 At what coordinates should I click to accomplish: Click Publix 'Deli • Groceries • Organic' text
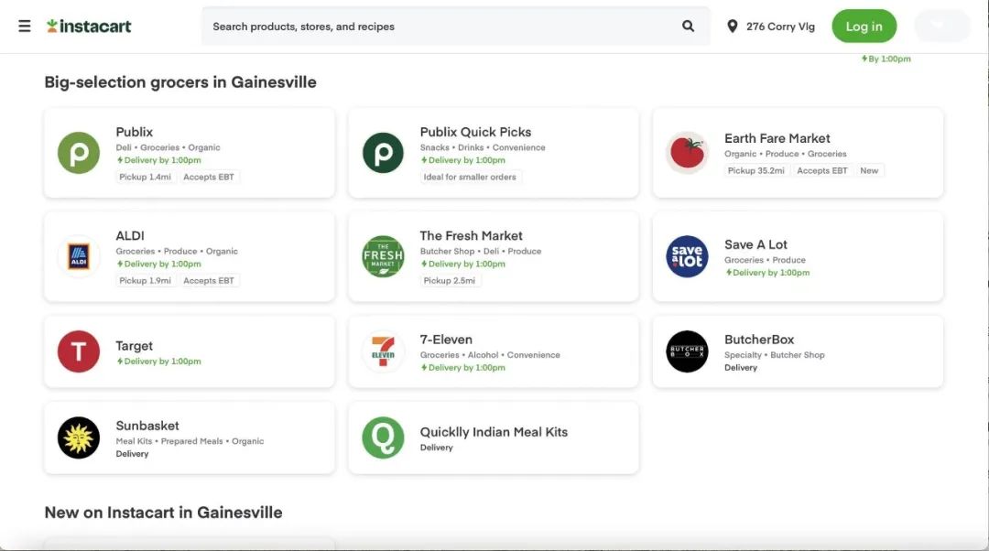pos(168,147)
